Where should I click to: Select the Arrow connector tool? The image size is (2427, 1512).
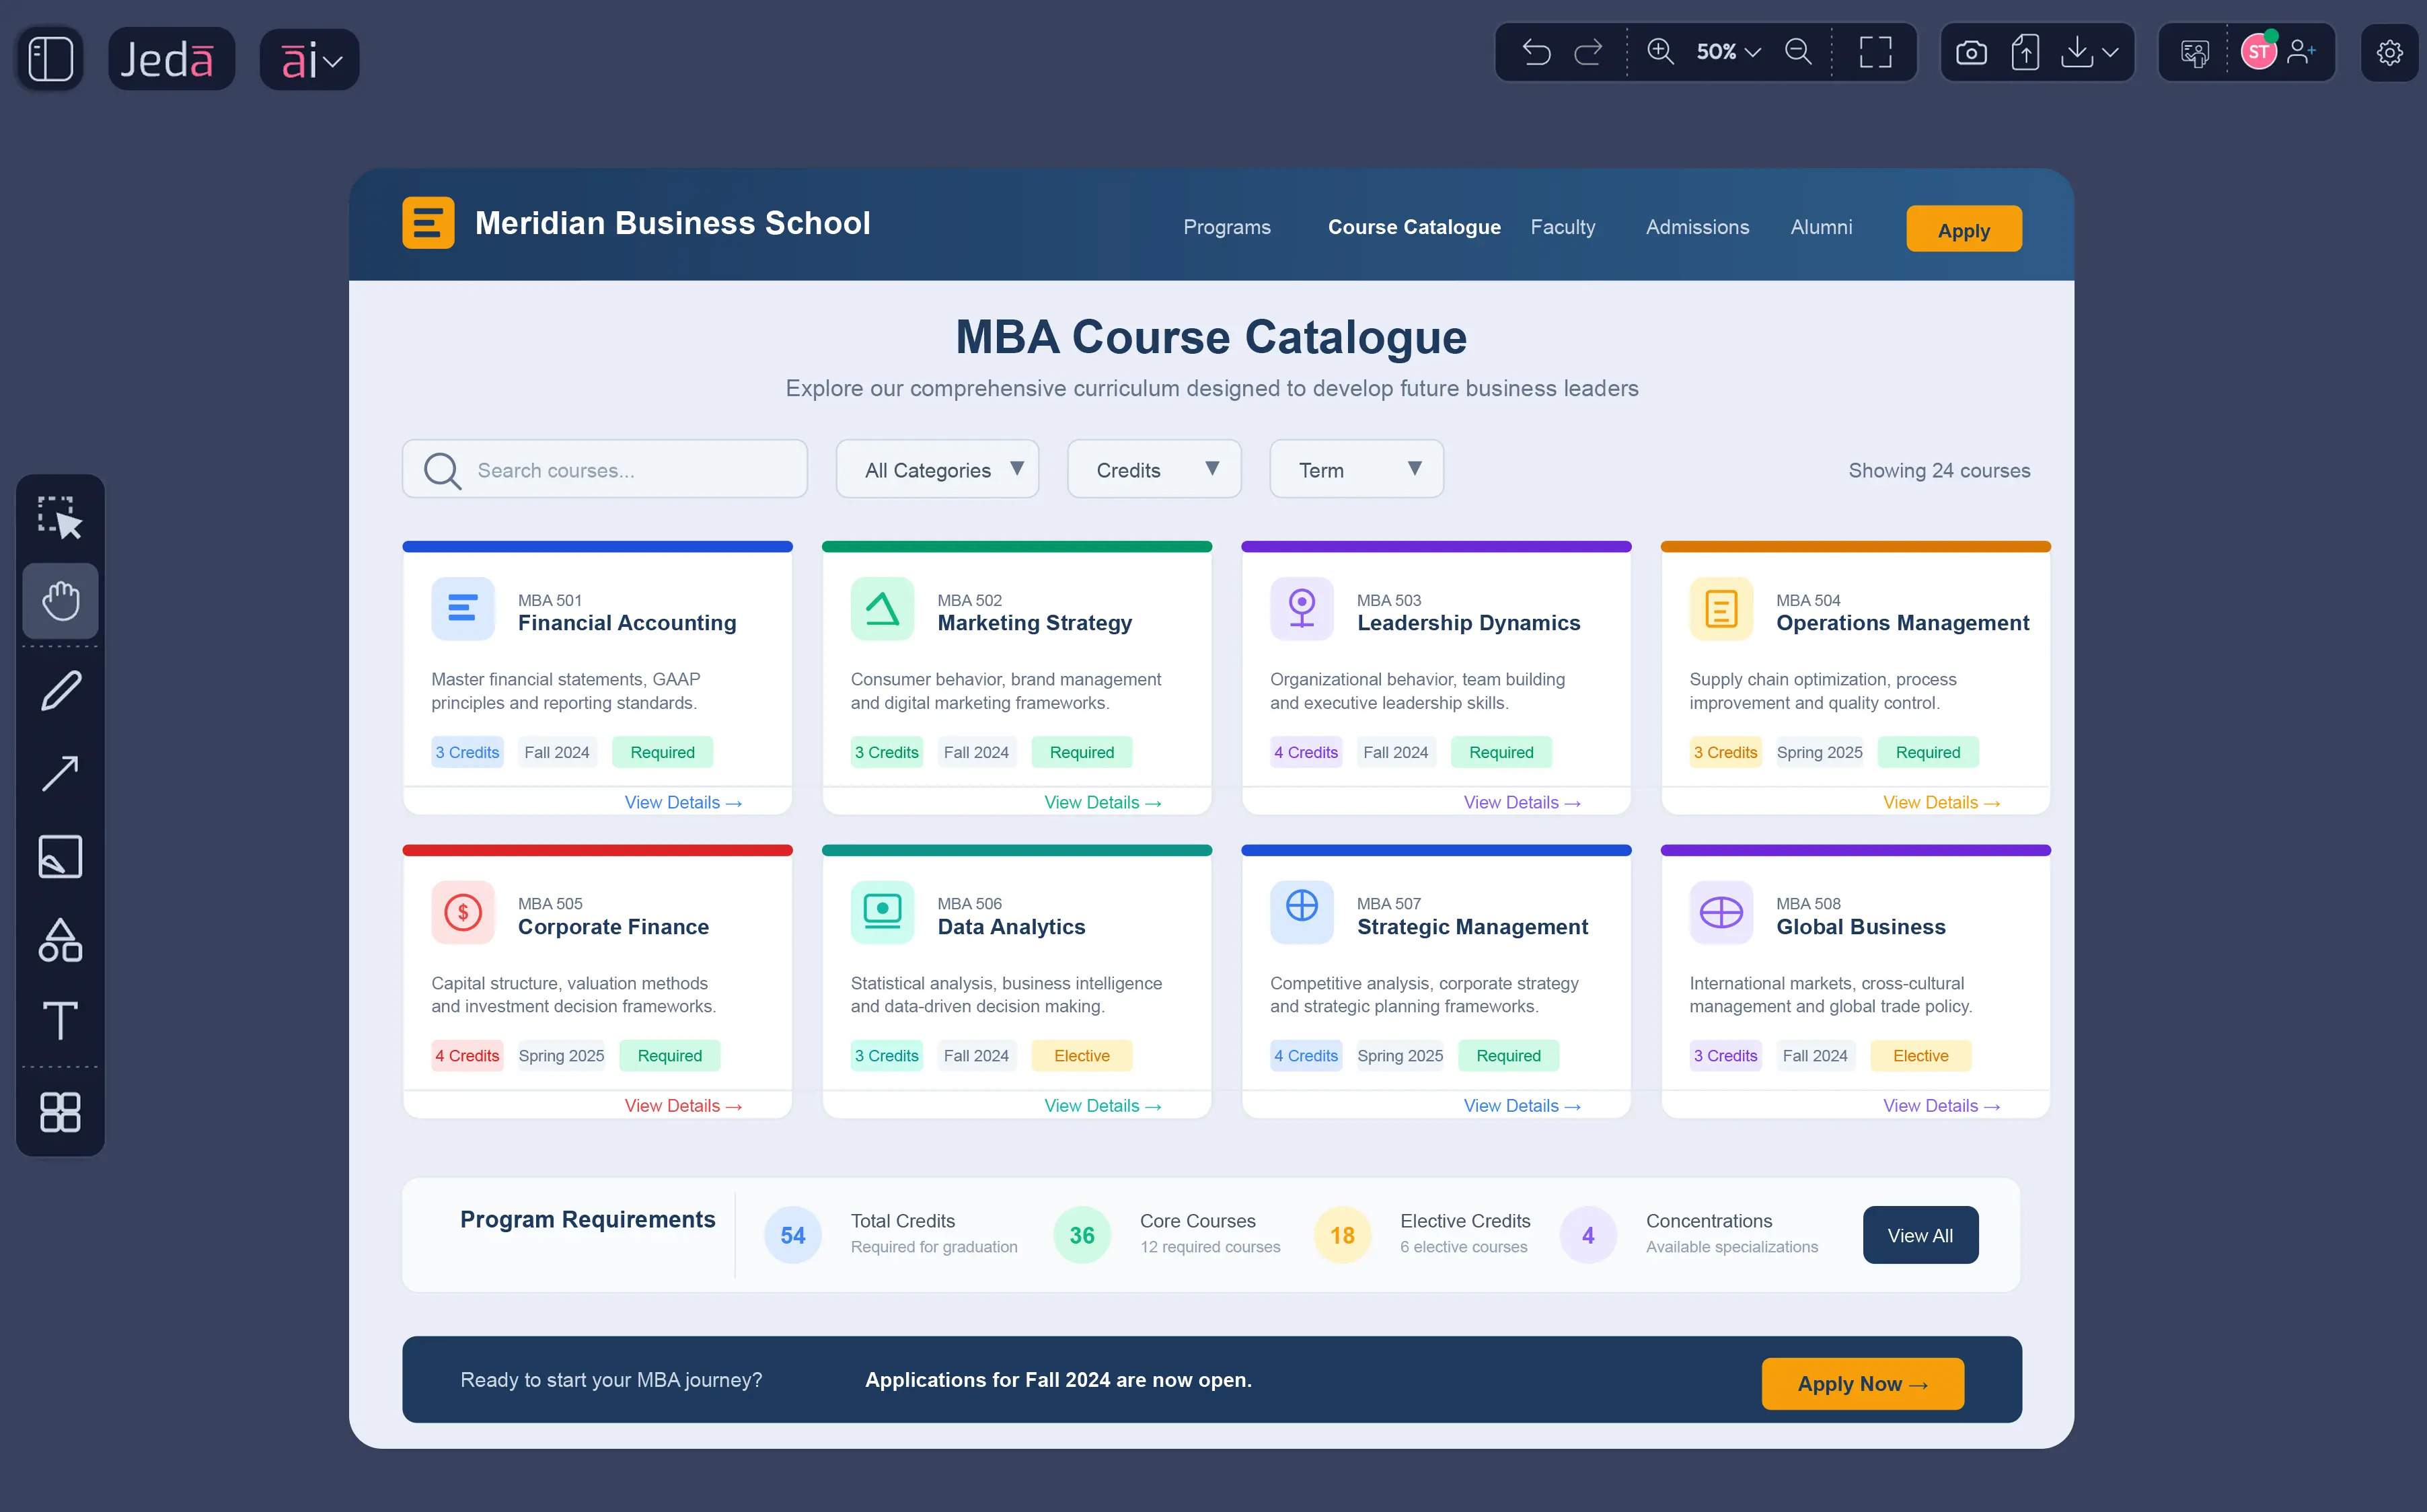(x=60, y=773)
